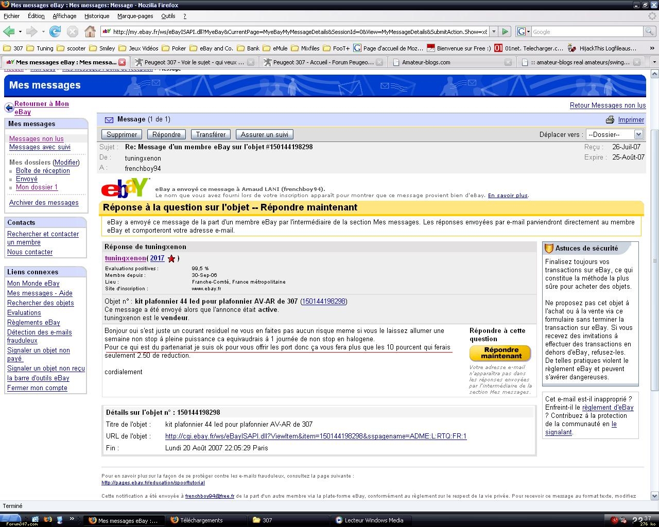Open the search engine selector dropdown
This screenshot has width=659, height=527.
(523, 32)
